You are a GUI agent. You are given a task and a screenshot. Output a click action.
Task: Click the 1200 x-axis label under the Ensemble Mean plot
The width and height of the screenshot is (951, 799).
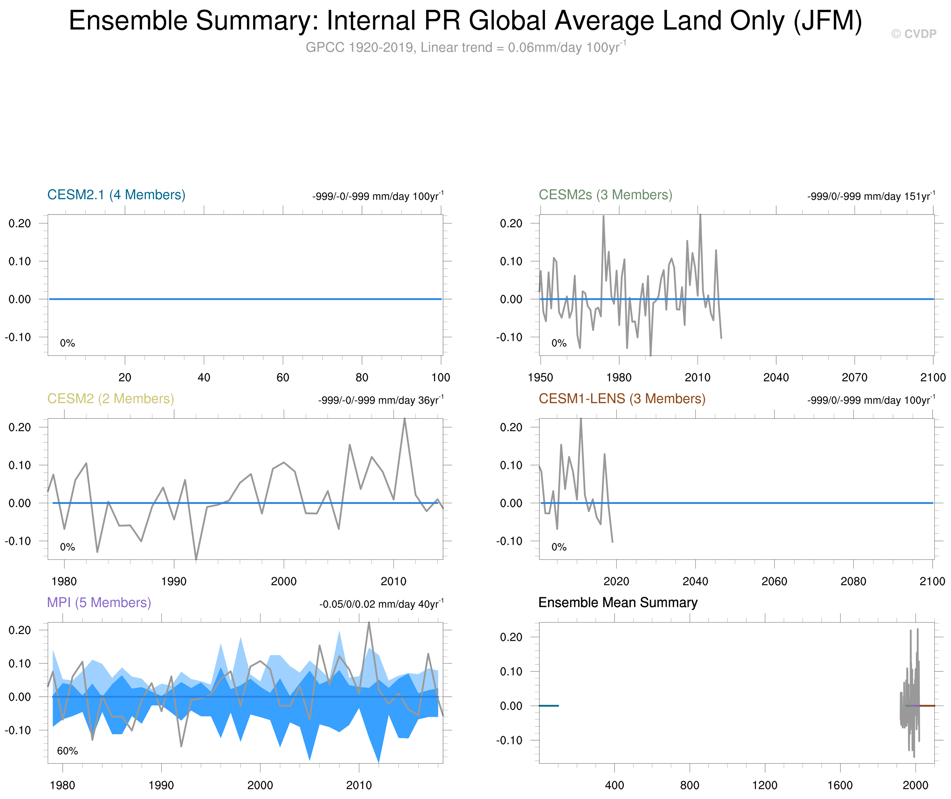click(765, 785)
